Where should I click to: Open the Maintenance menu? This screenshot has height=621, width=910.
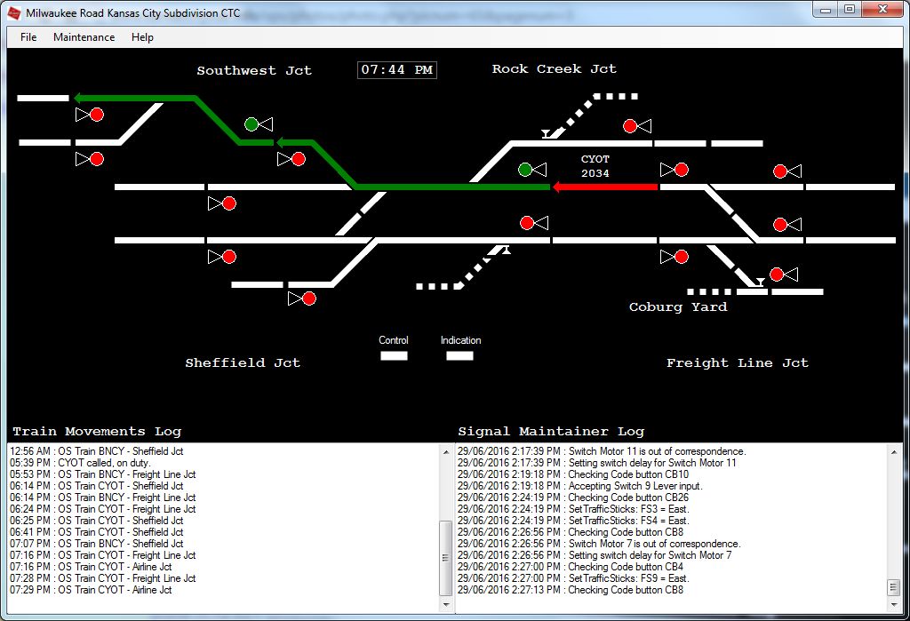pyautogui.click(x=84, y=37)
